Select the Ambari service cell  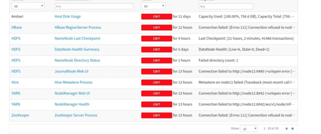(x=17, y=17)
